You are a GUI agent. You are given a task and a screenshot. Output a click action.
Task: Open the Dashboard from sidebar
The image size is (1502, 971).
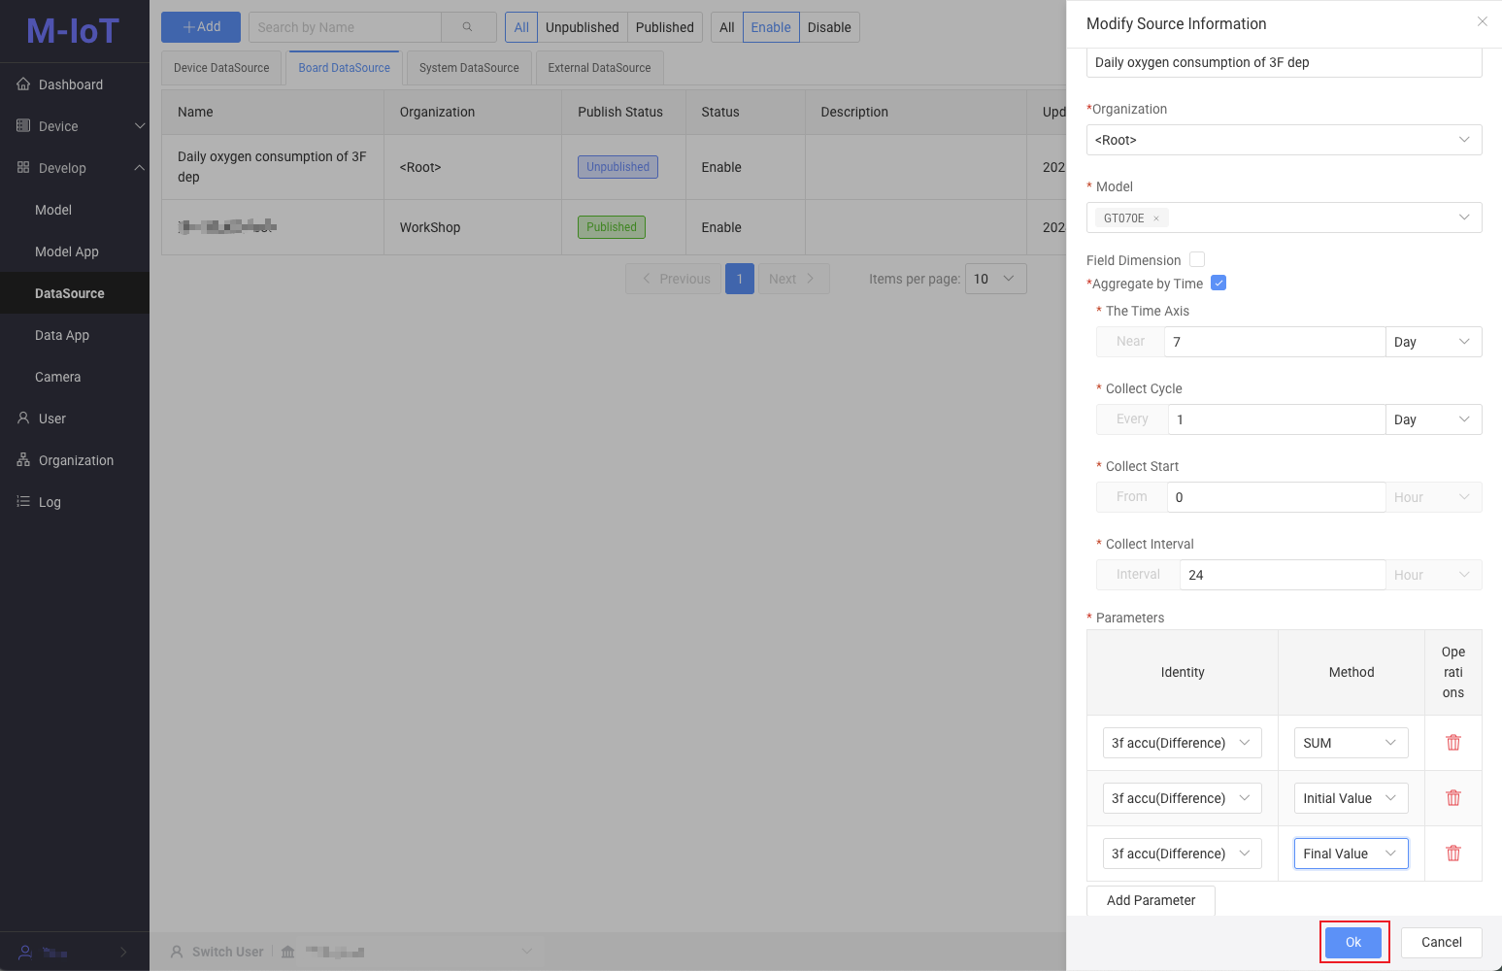pyautogui.click(x=70, y=84)
